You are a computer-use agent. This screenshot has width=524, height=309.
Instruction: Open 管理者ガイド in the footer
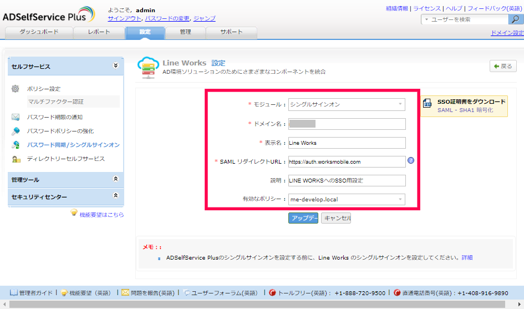pos(35,293)
